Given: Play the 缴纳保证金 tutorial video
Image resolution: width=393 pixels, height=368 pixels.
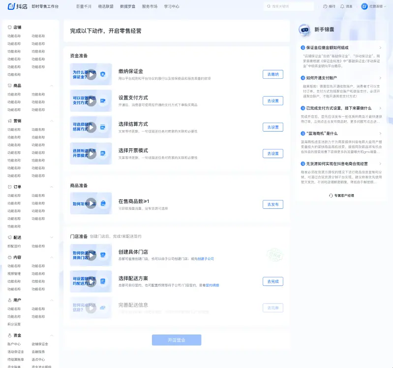Looking at the screenshot, I should coord(91,74).
